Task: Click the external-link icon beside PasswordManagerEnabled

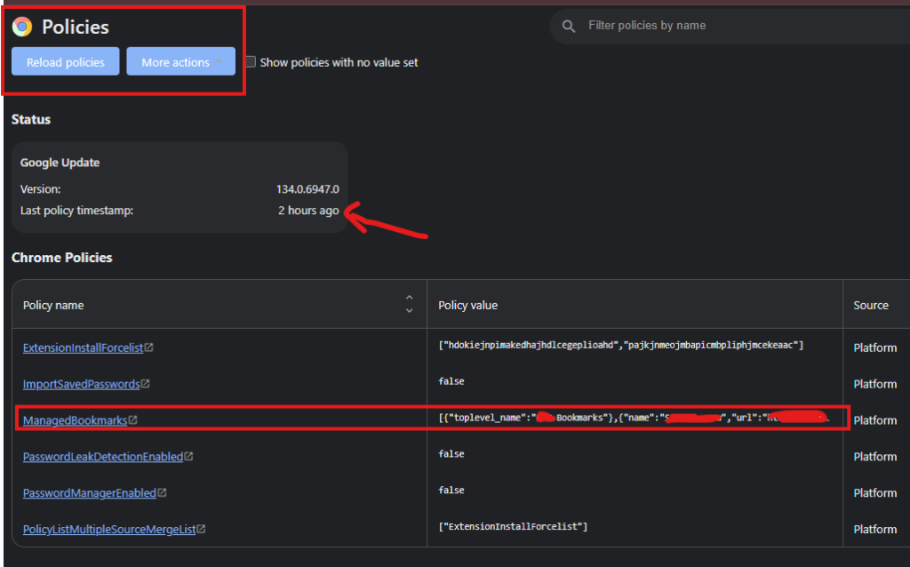Action: click(x=164, y=492)
